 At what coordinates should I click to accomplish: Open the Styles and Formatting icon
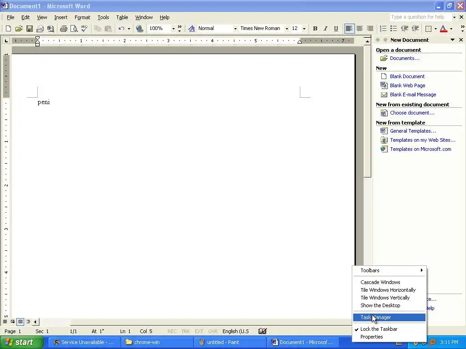click(192, 29)
